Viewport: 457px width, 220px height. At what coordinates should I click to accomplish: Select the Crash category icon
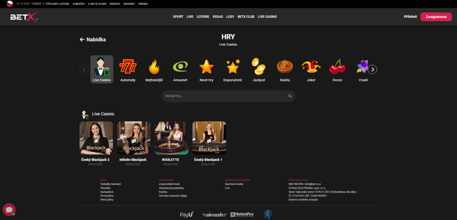[x=362, y=67]
